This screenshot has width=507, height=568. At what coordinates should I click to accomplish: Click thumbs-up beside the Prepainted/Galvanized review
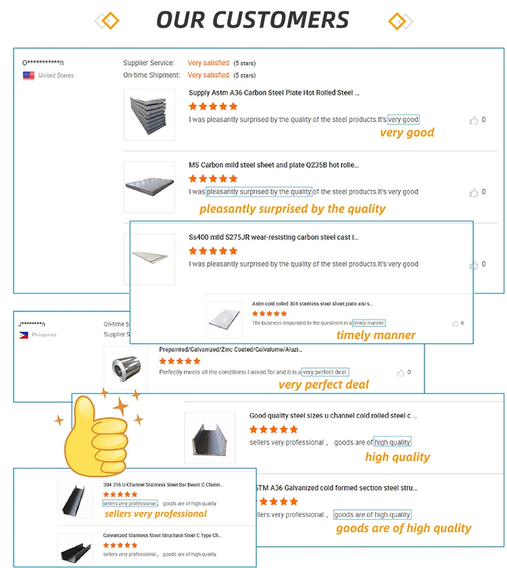click(401, 372)
